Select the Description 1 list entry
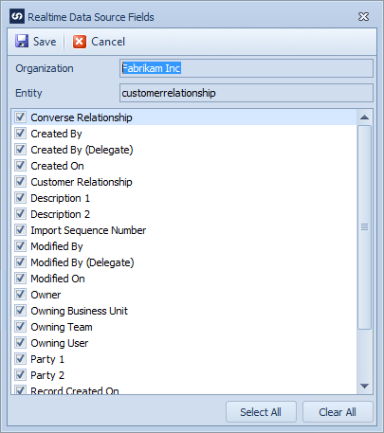This screenshot has height=433, width=384. click(x=184, y=198)
